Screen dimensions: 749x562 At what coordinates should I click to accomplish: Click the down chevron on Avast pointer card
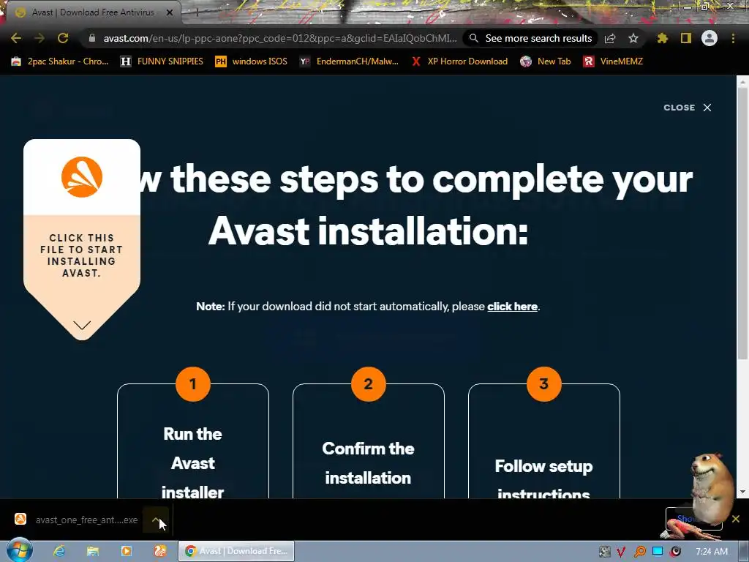coord(82,326)
